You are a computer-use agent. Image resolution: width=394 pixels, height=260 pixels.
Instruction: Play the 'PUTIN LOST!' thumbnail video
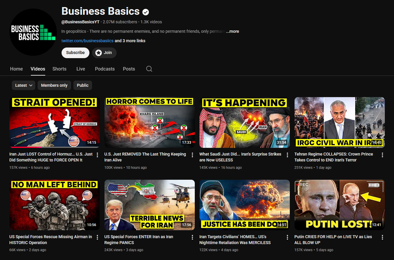click(340, 205)
